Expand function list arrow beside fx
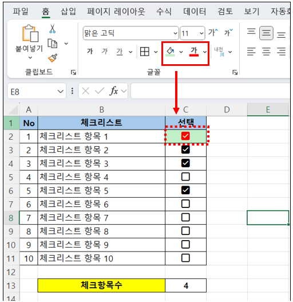This screenshot has height=302, width=293. [124, 91]
